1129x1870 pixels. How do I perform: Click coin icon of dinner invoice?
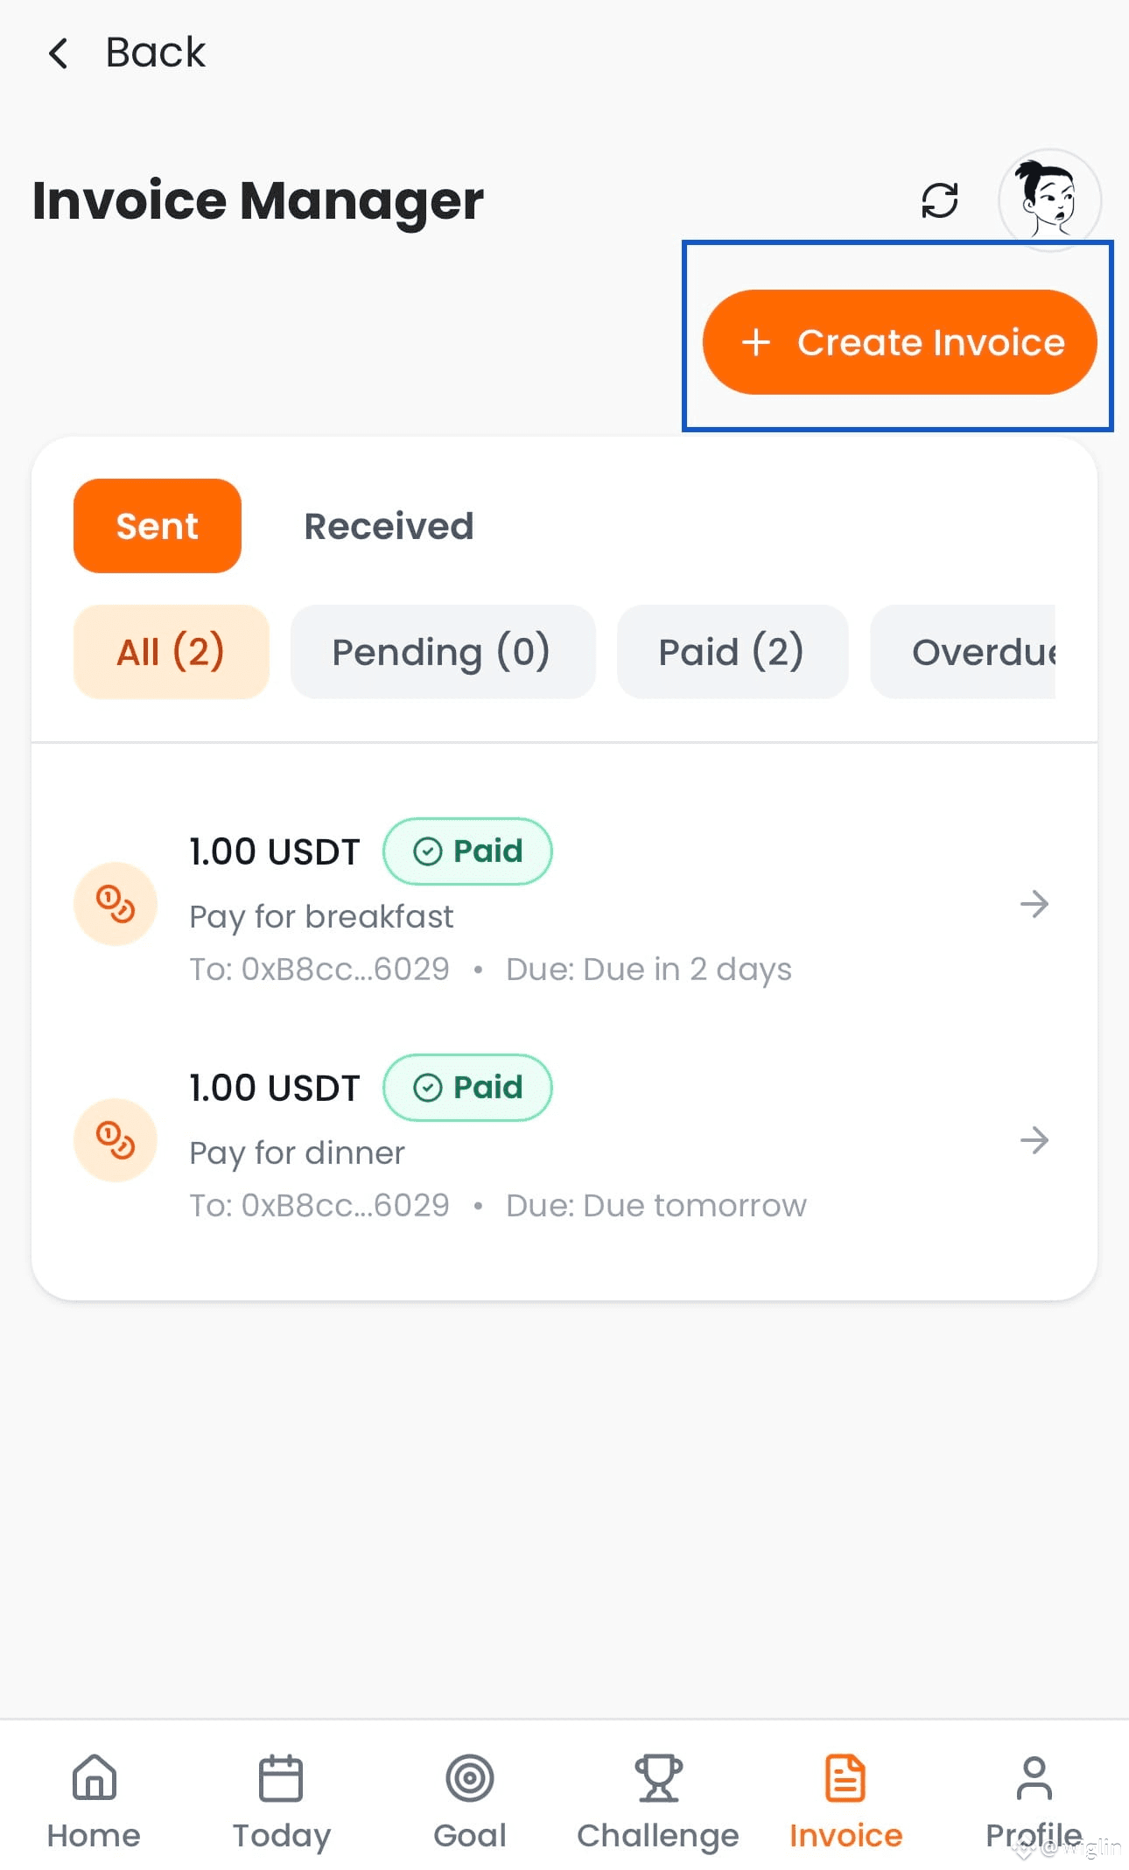pos(116,1140)
